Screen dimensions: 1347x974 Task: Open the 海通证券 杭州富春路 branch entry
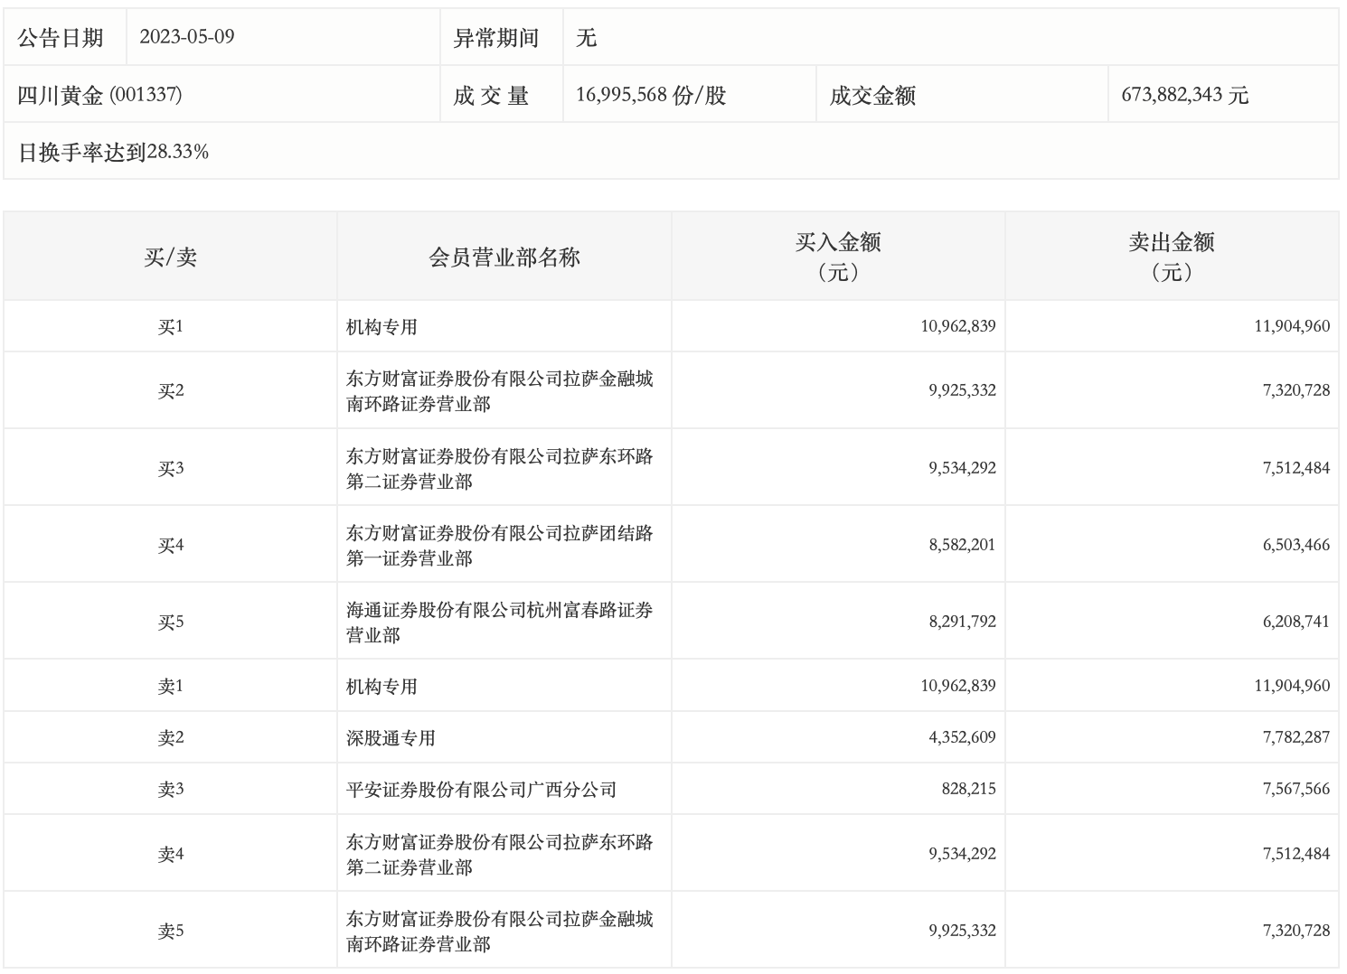tap(499, 623)
